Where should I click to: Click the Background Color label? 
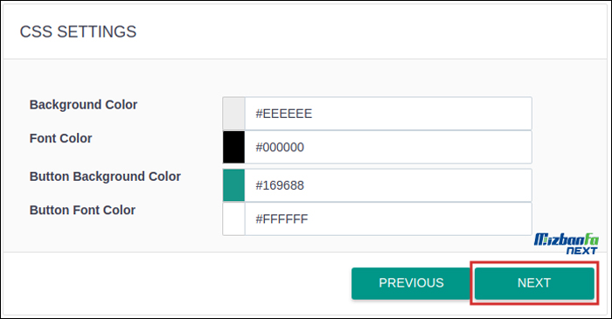(84, 105)
